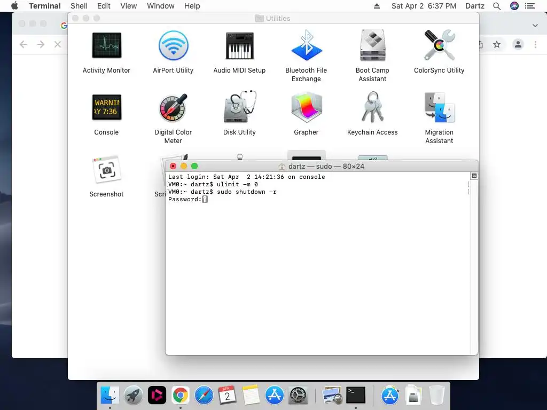Open the Help menu
The image size is (547, 410).
pos(192,6)
